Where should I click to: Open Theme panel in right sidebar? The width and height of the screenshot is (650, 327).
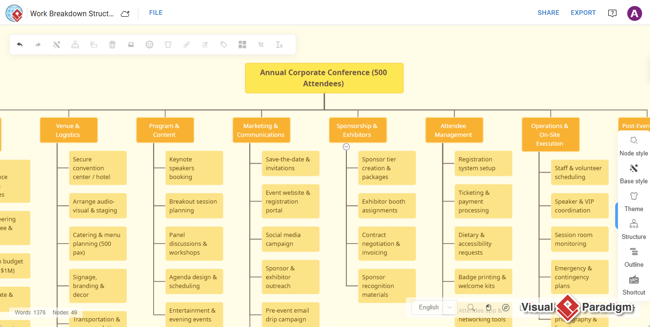point(634,202)
